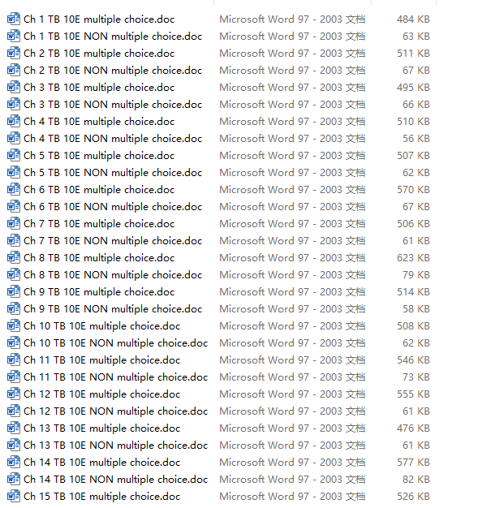Select file name Ch 5 TB 10E NON multiple choice.doc
This screenshot has height=508, width=491.
pos(113,173)
